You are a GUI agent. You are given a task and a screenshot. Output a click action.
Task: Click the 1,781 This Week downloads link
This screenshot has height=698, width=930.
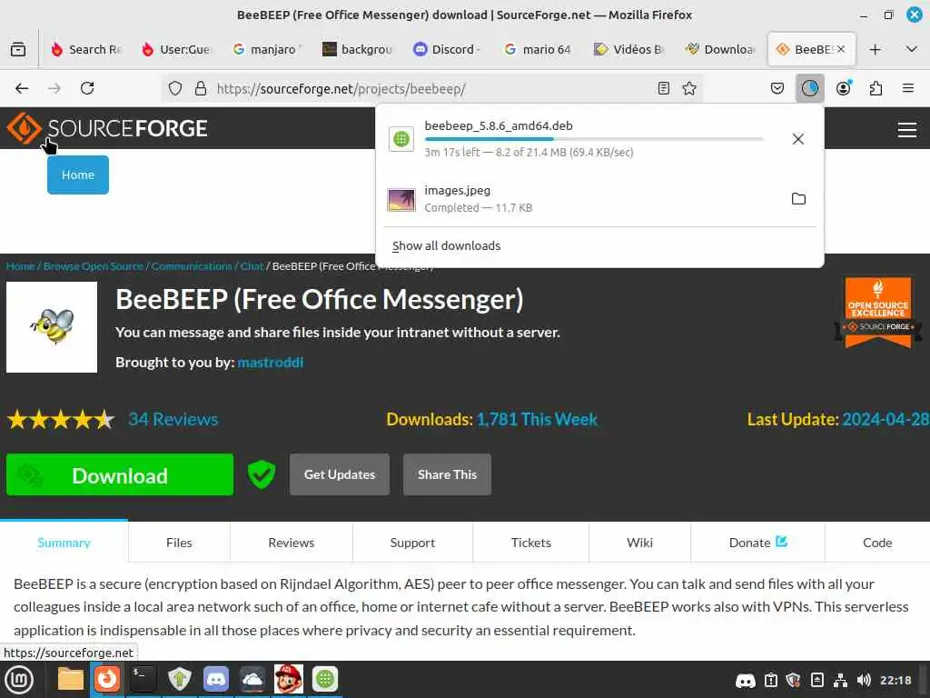pos(537,419)
